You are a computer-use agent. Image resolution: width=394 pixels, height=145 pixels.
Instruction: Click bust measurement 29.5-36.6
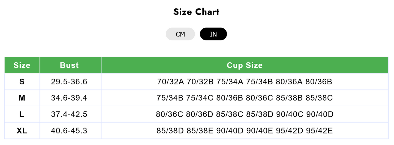pyautogui.click(x=69, y=82)
